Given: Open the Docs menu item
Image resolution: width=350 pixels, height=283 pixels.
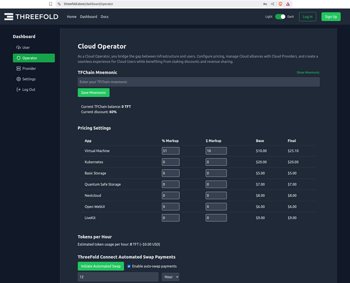Looking at the screenshot, I should 104,16.
